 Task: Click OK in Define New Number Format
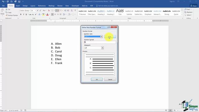pos(97,80)
